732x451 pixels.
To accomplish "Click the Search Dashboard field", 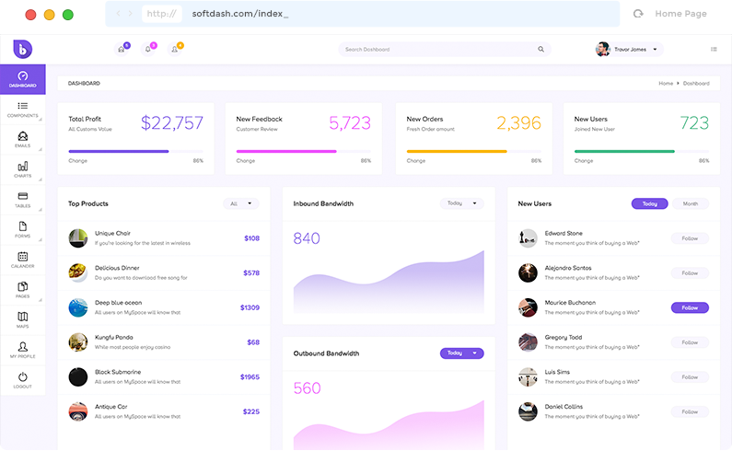I will pyautogui.click(x=444, y=49).
